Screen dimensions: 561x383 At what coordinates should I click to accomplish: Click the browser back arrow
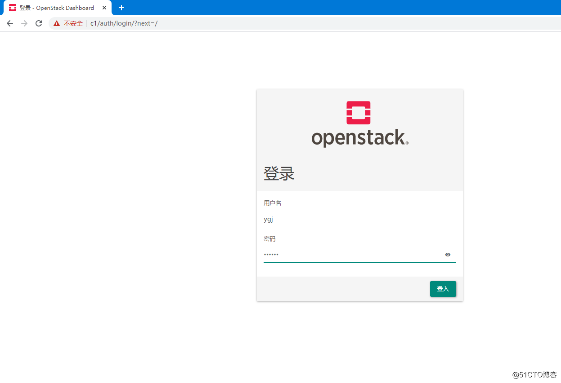pos(10,23)
